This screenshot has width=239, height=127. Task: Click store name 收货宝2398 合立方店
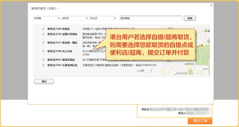[60, 51]
